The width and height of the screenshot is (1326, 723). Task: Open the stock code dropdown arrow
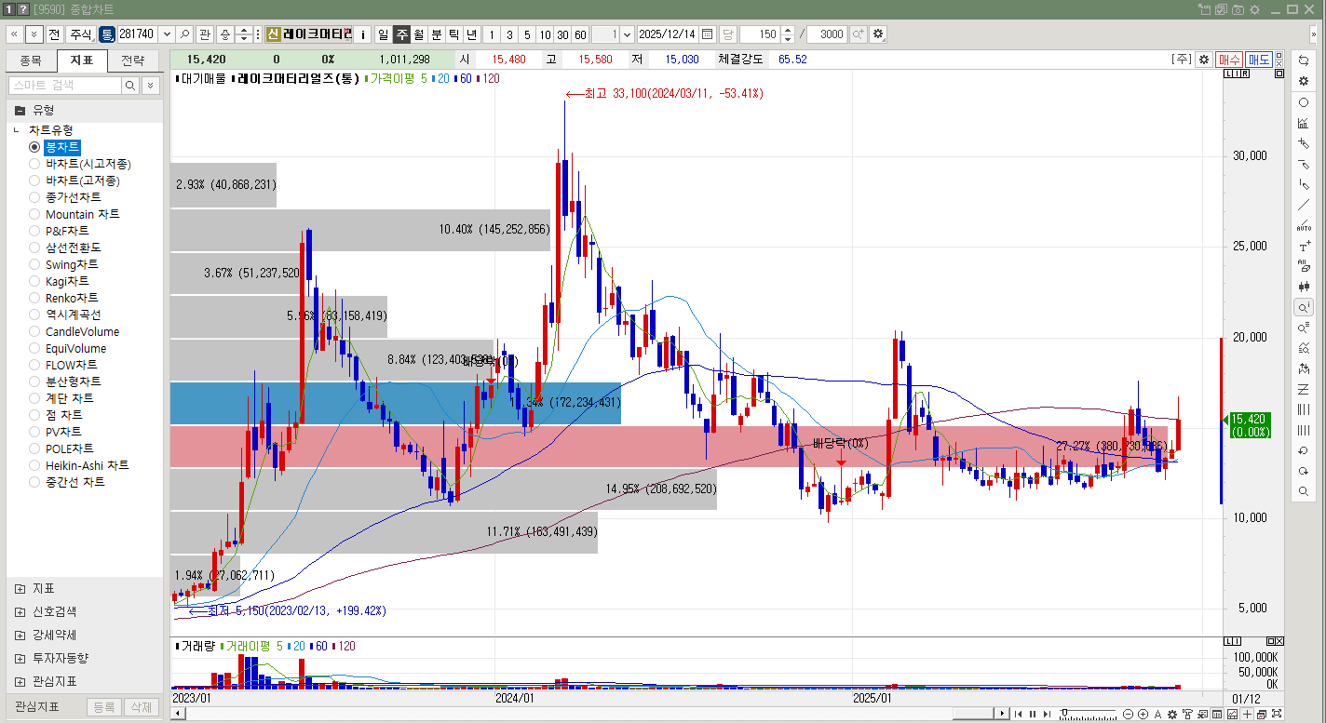[x=168, y=33]
